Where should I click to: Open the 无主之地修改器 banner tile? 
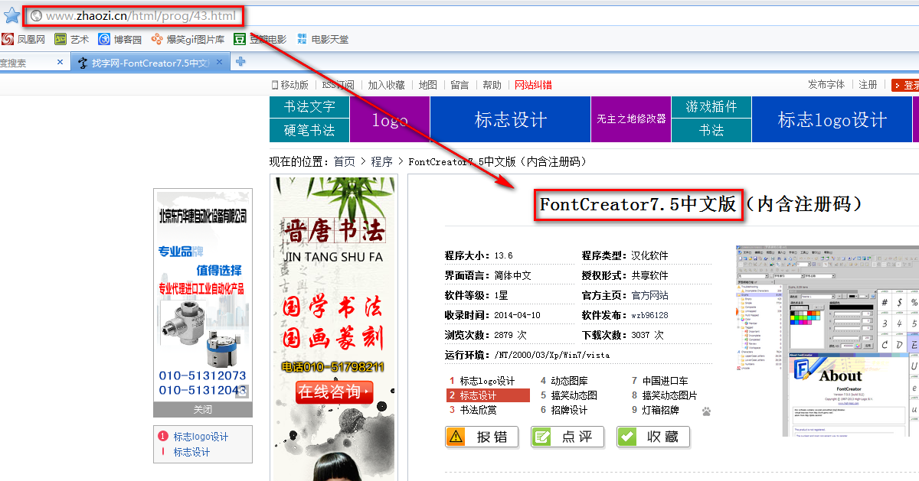[x=631, y=119]
